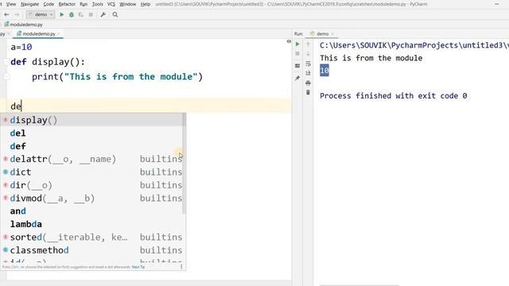This screenshot has height=286, width=509.
Task: Close the moduledemo.py editor tab
Action: [x=59, y=33]
